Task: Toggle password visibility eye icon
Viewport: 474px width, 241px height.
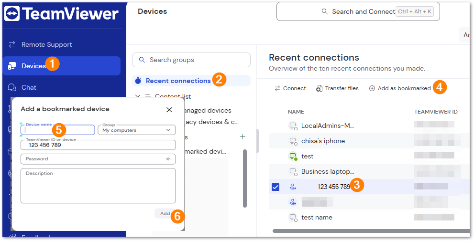Action: coord(168,159)
